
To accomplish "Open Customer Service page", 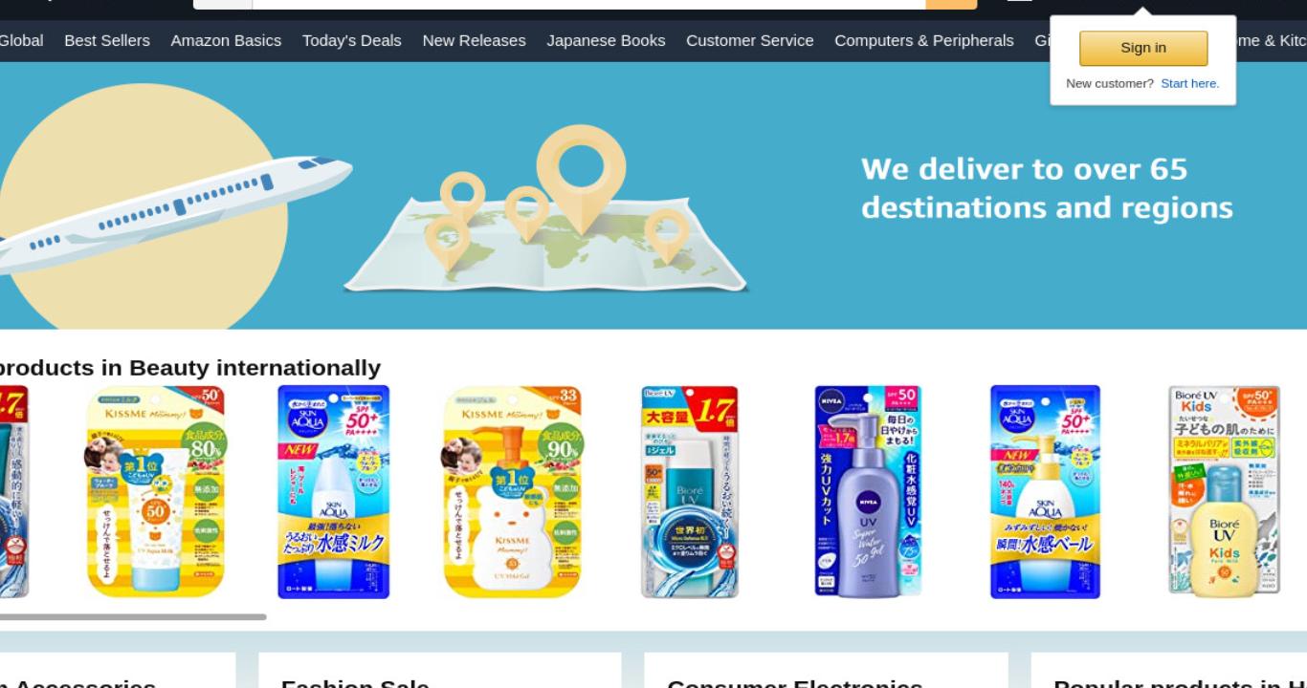I will 750,40.
